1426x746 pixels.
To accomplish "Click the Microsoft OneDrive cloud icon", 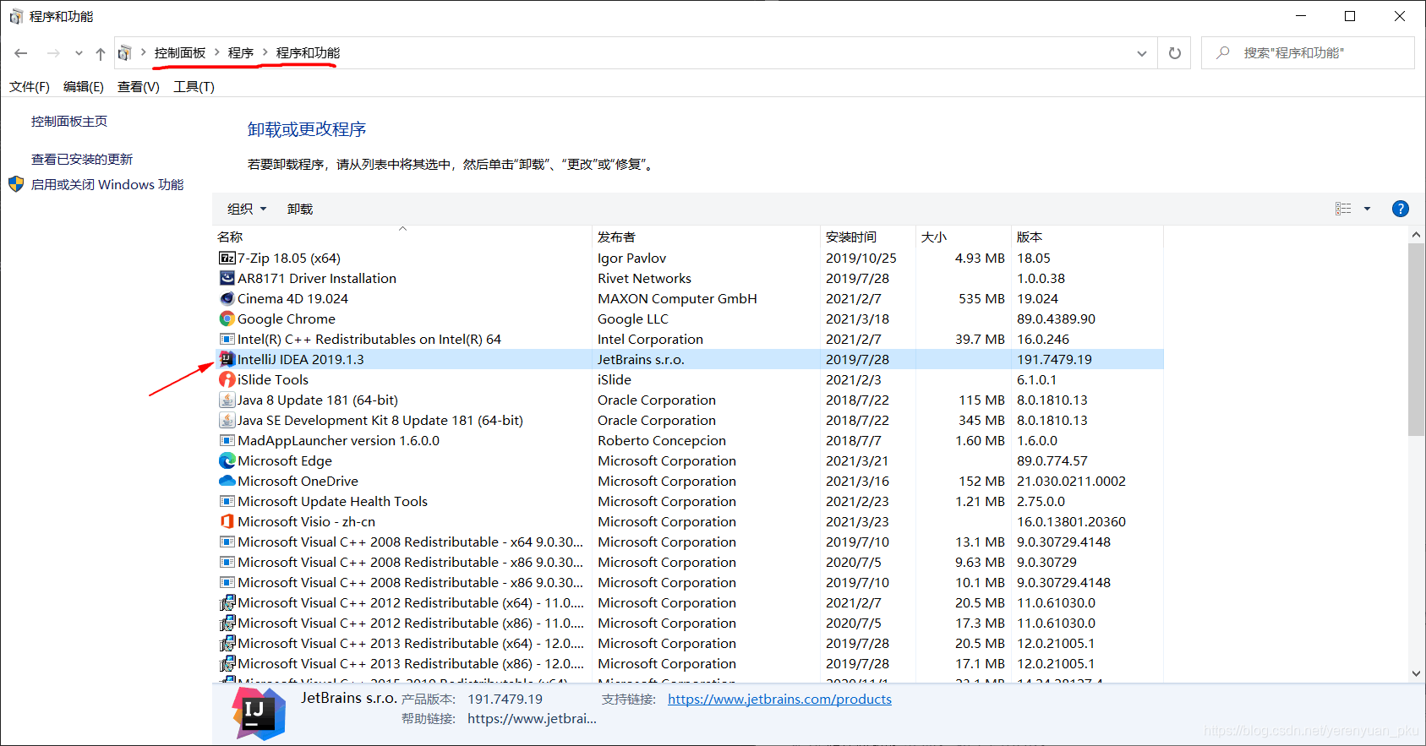I will click(227, 482).
